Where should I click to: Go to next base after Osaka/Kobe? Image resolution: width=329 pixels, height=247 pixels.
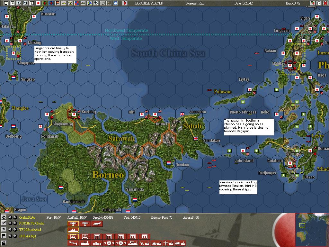coord(15,217)
